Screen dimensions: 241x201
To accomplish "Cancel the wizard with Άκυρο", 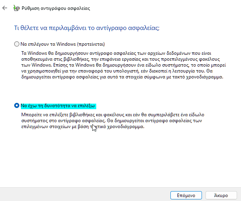I will [x=221, y=195].
